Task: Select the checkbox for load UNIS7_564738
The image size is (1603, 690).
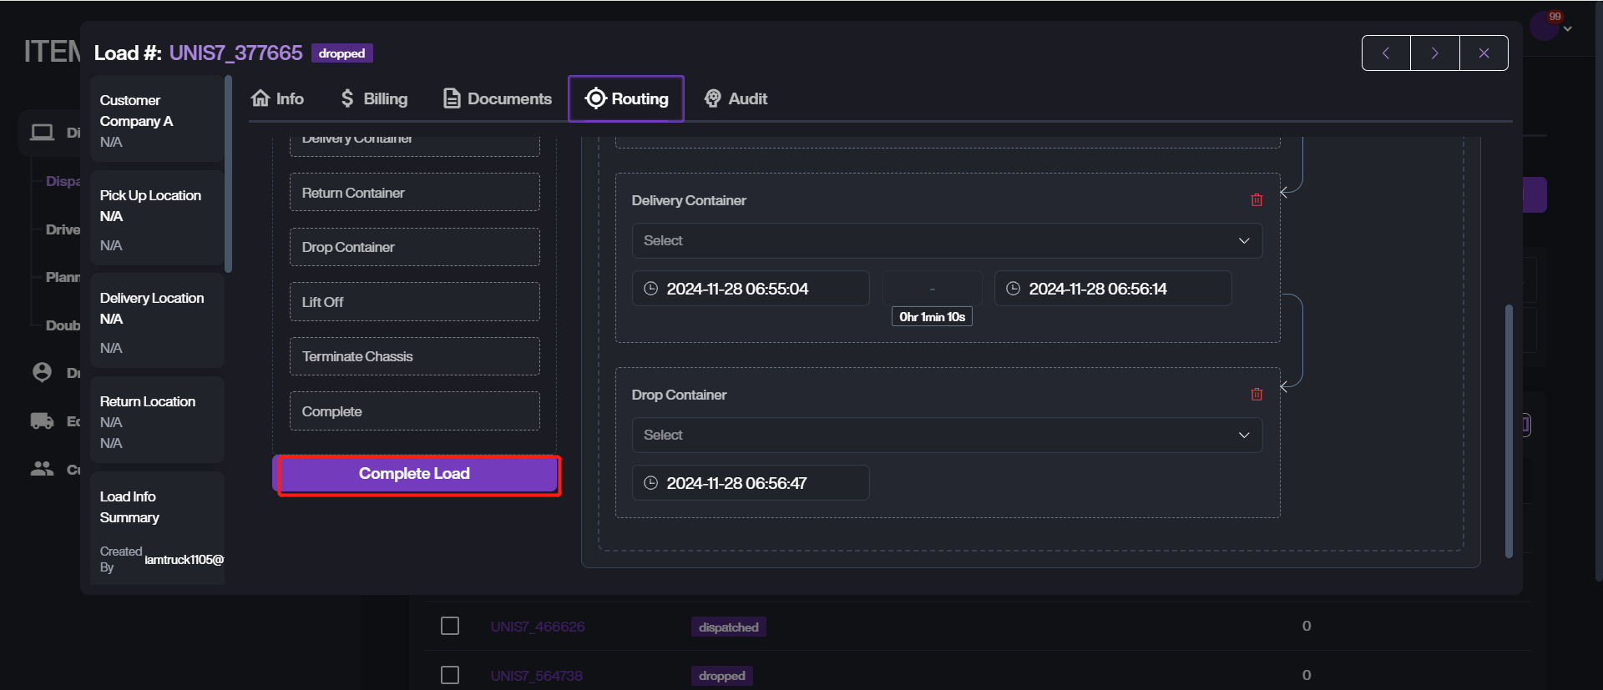Action: pyautogui.click(x=450, y=675)
